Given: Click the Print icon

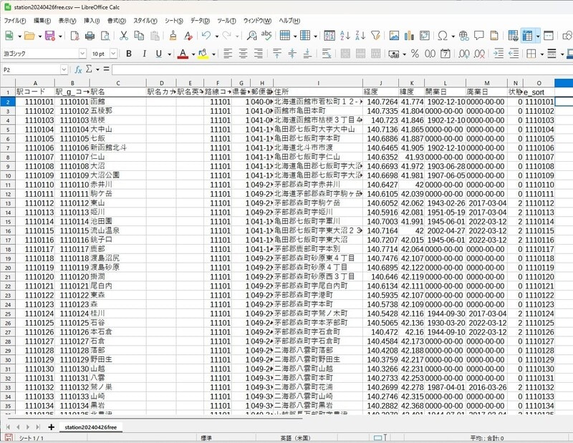Looking at the screenshot, I should (90, 35).
